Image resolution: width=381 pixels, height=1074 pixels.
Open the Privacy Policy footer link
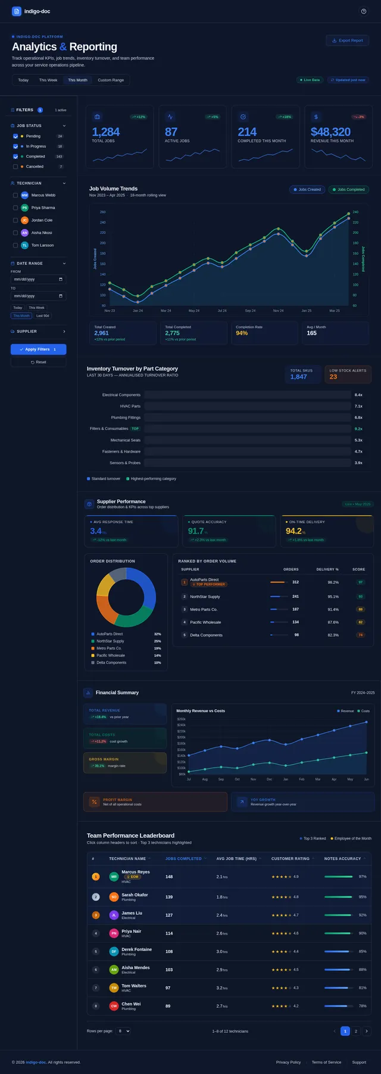[288, 1062]
